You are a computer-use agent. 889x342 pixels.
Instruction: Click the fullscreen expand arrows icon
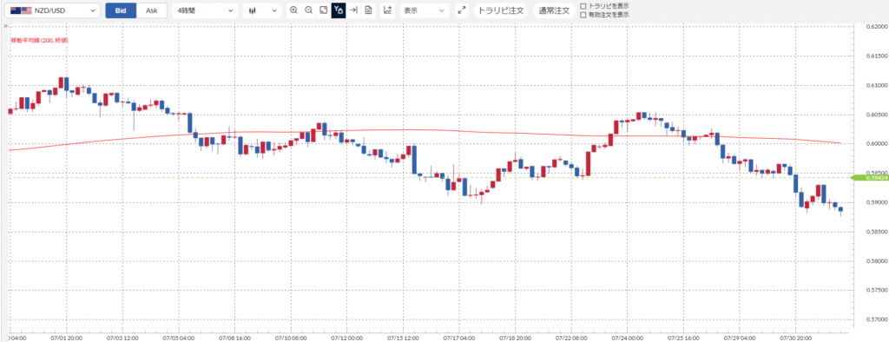(x=462, y=10)
